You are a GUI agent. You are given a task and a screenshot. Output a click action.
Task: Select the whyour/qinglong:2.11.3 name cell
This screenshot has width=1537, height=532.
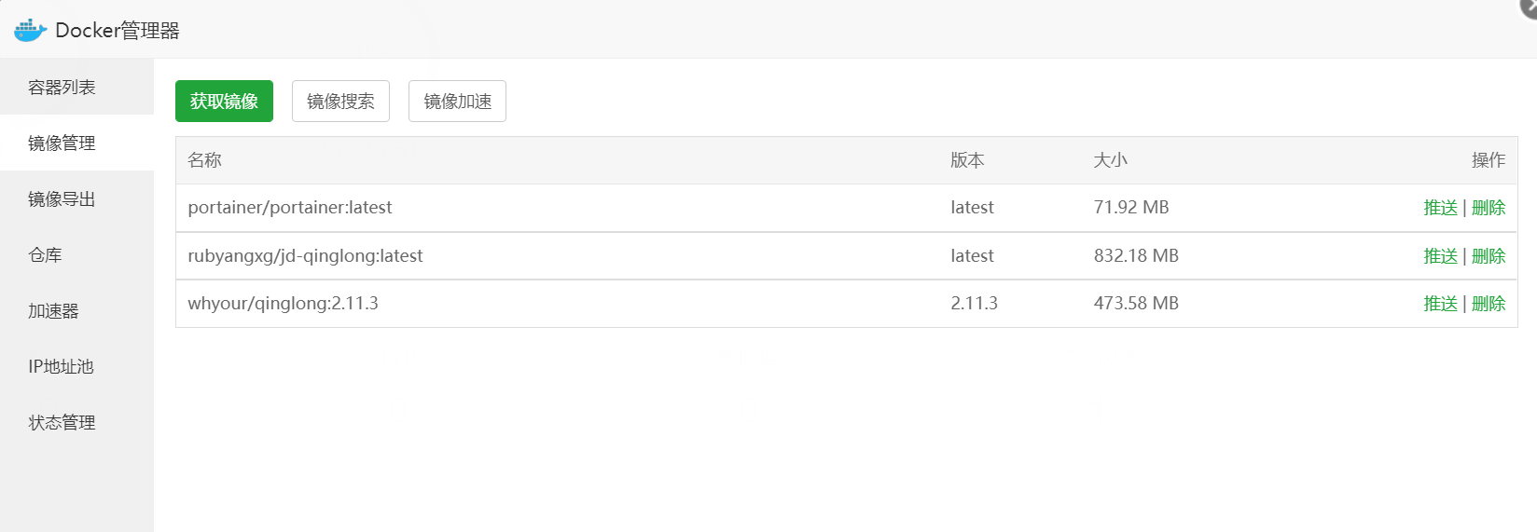pos(283,304)
